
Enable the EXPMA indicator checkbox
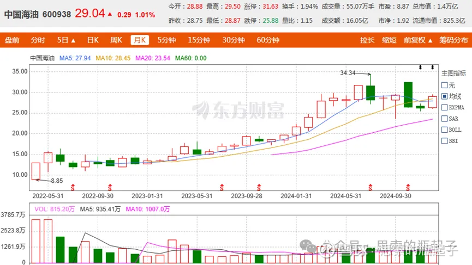tap(445, 107)
